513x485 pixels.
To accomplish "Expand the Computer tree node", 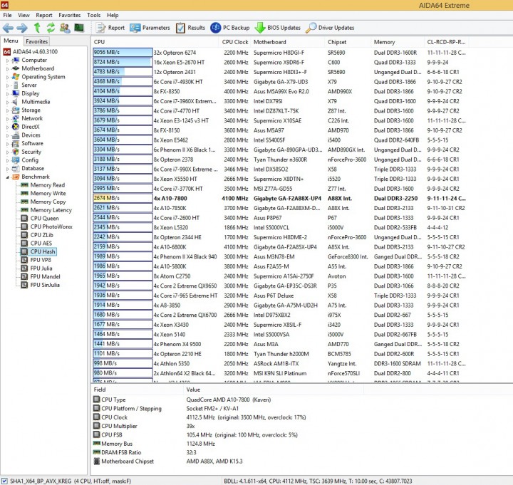I will coord(7,61).
